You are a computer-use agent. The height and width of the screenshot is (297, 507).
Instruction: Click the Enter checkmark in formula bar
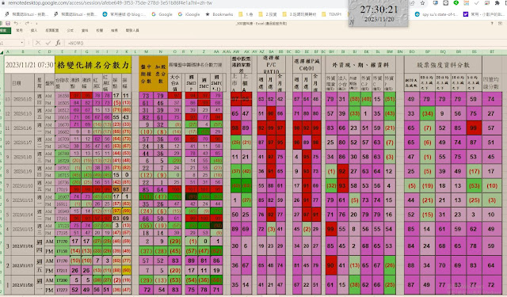[x=48, y=43]
